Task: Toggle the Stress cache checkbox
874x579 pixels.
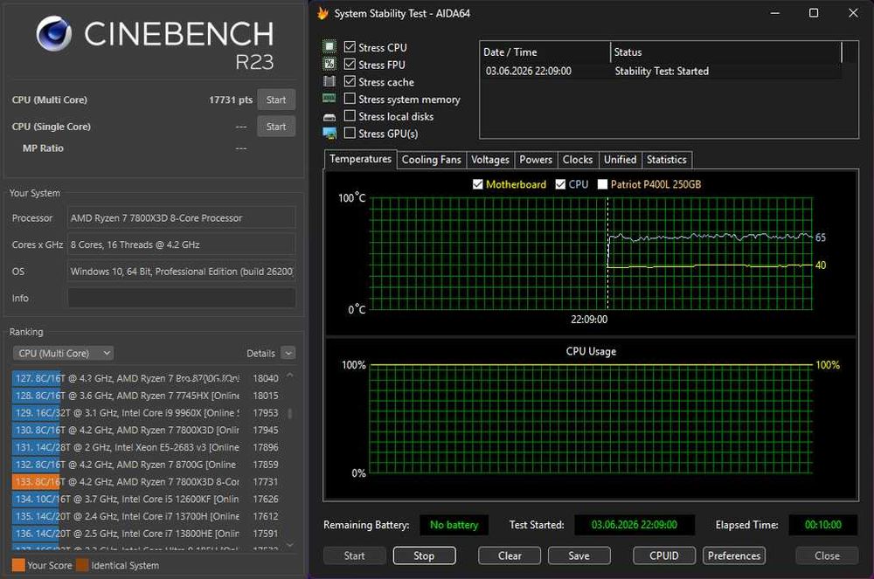Action: (350, 81)
